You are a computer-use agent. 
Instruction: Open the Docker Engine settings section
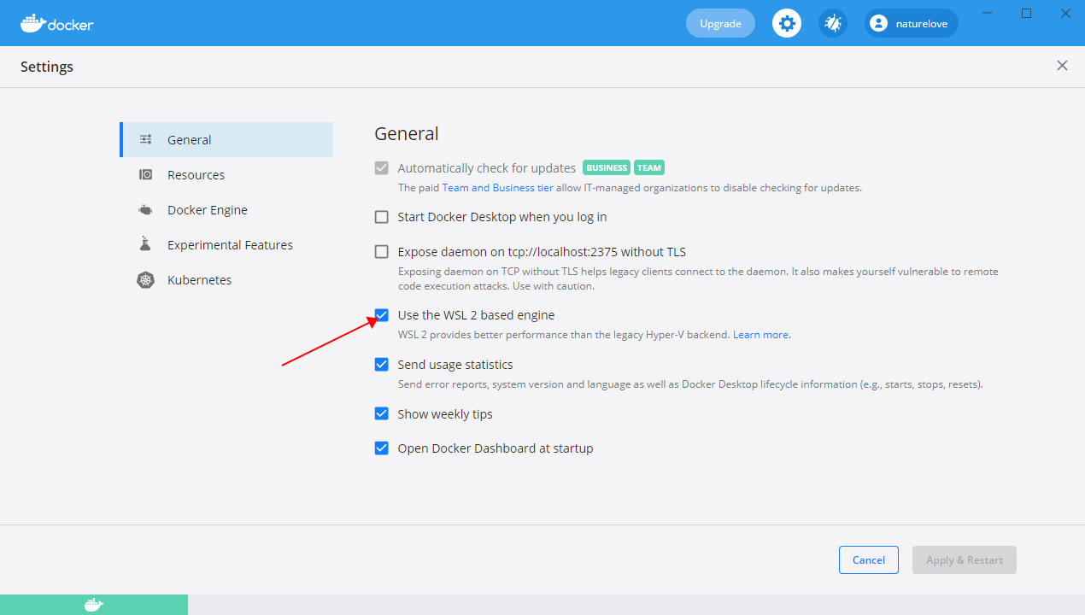tap(209, 209)
